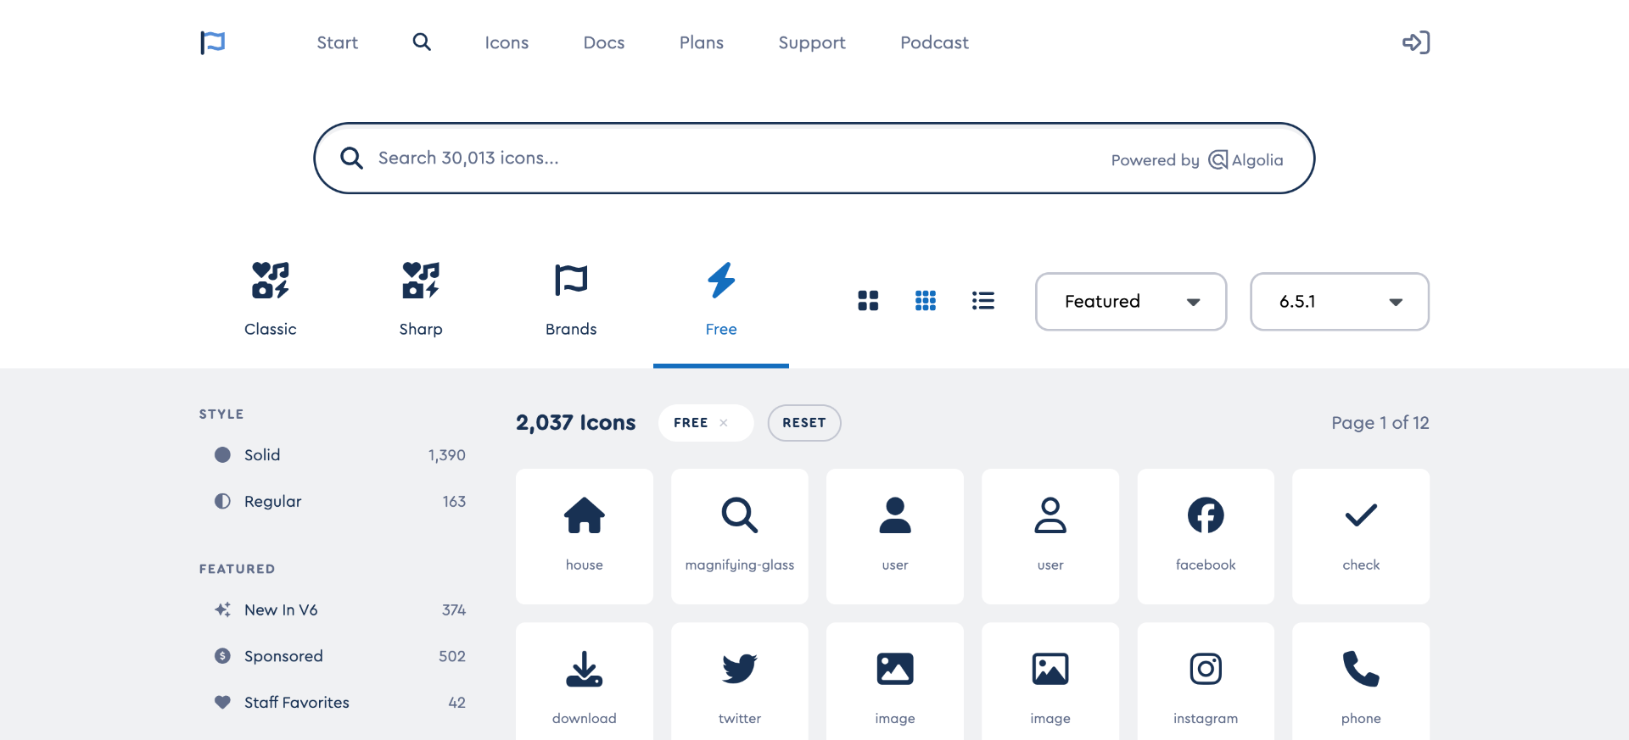The width and height of the screenshot is (1629, 740).
Task: Open the Brands tab
Action: coord(571,299)
